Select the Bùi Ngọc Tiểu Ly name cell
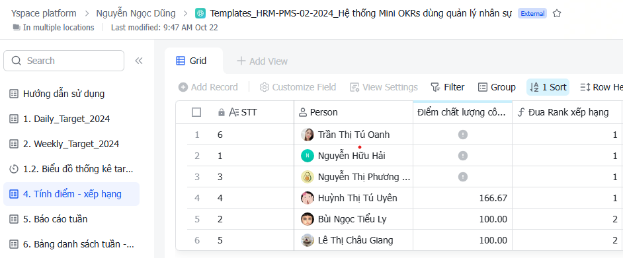The width and height of the screenshot is (623, 258). click(x=353, y=219)
